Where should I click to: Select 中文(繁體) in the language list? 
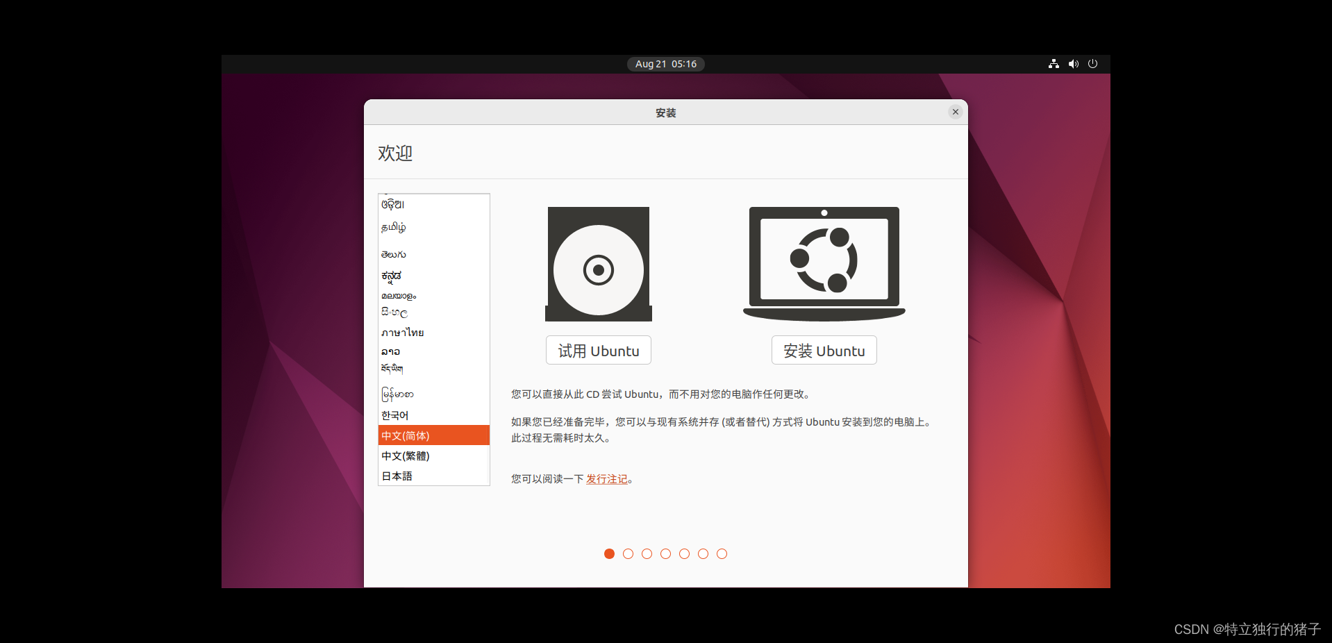pos(434,456)
